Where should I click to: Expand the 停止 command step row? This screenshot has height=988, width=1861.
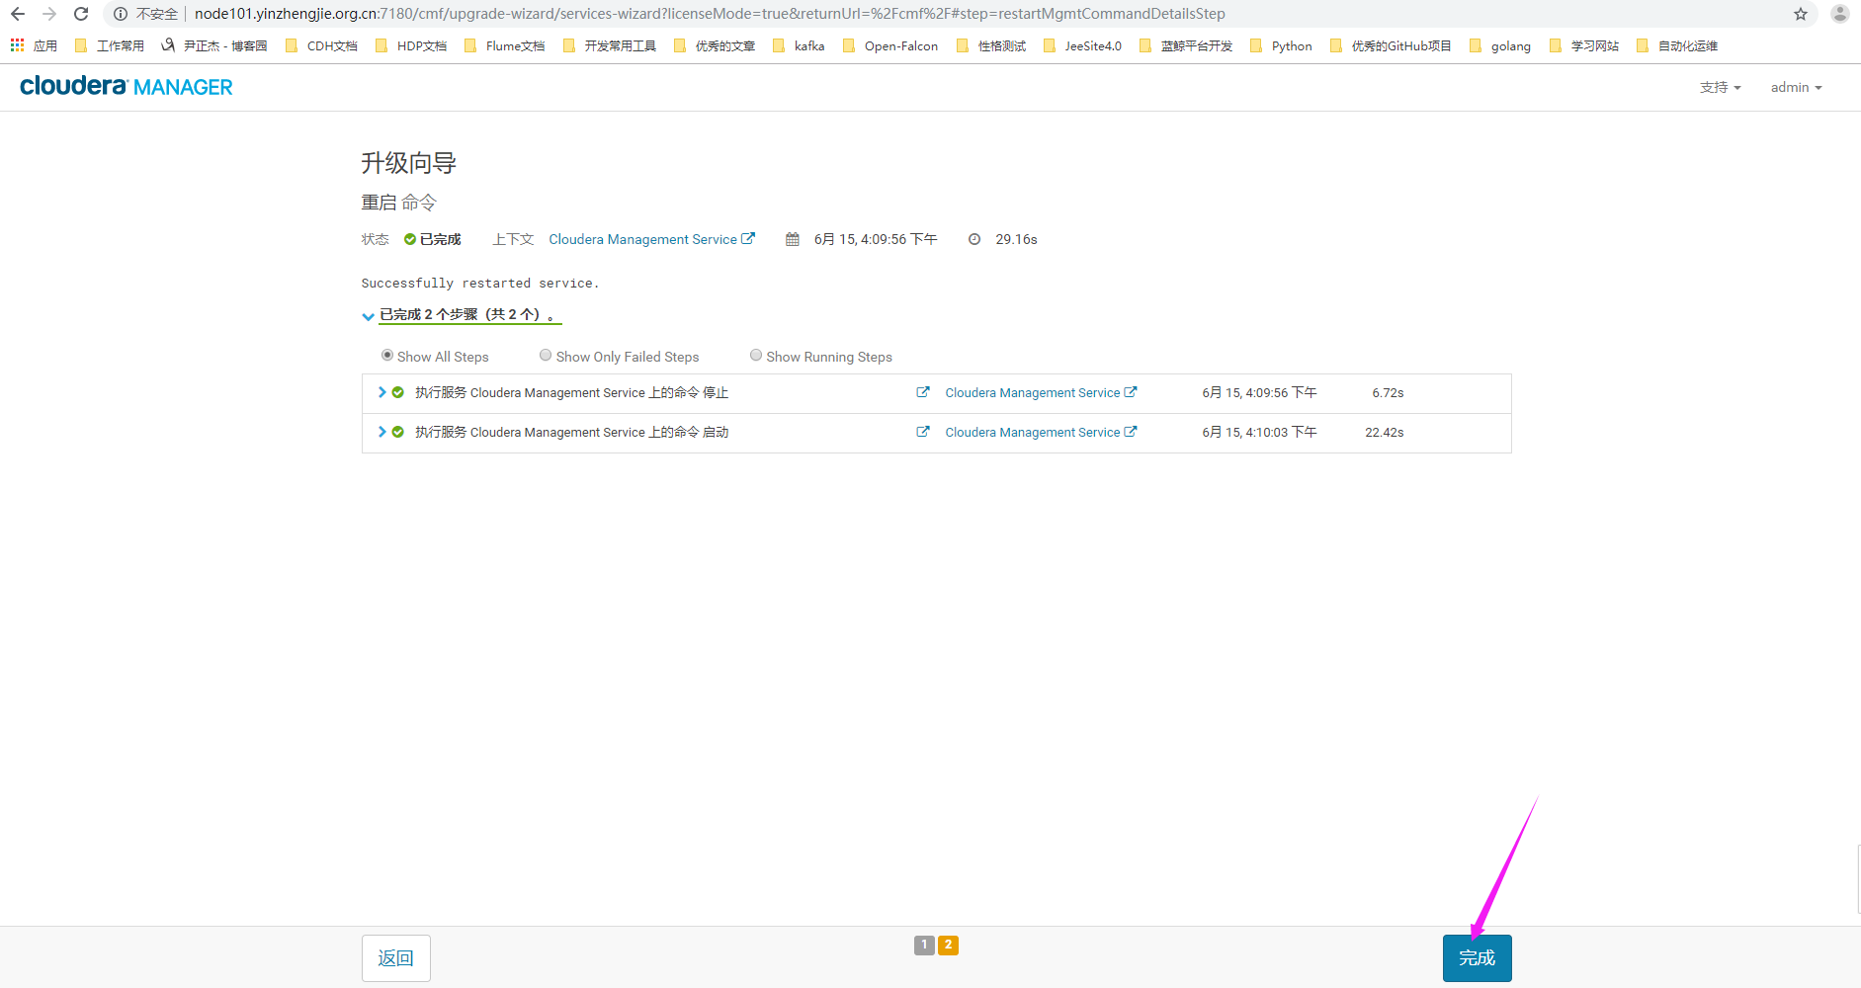click(x=381, y=392)
